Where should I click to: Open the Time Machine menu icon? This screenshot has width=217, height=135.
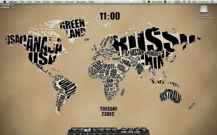(184, 2)
